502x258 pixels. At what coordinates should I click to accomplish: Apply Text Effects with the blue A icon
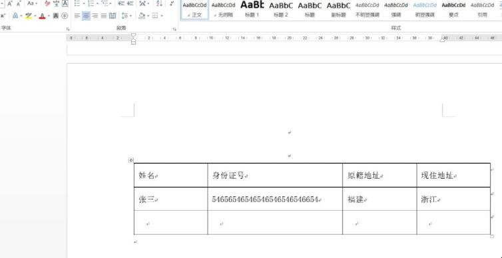tap(15, 16)
